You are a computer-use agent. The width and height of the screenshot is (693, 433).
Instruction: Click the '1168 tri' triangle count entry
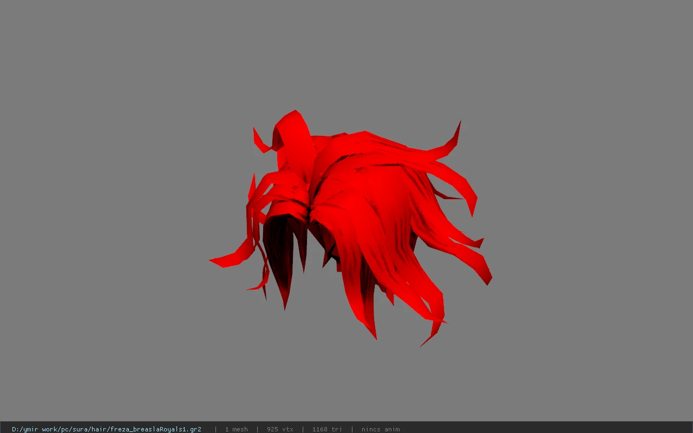click(x=327, y=429)
